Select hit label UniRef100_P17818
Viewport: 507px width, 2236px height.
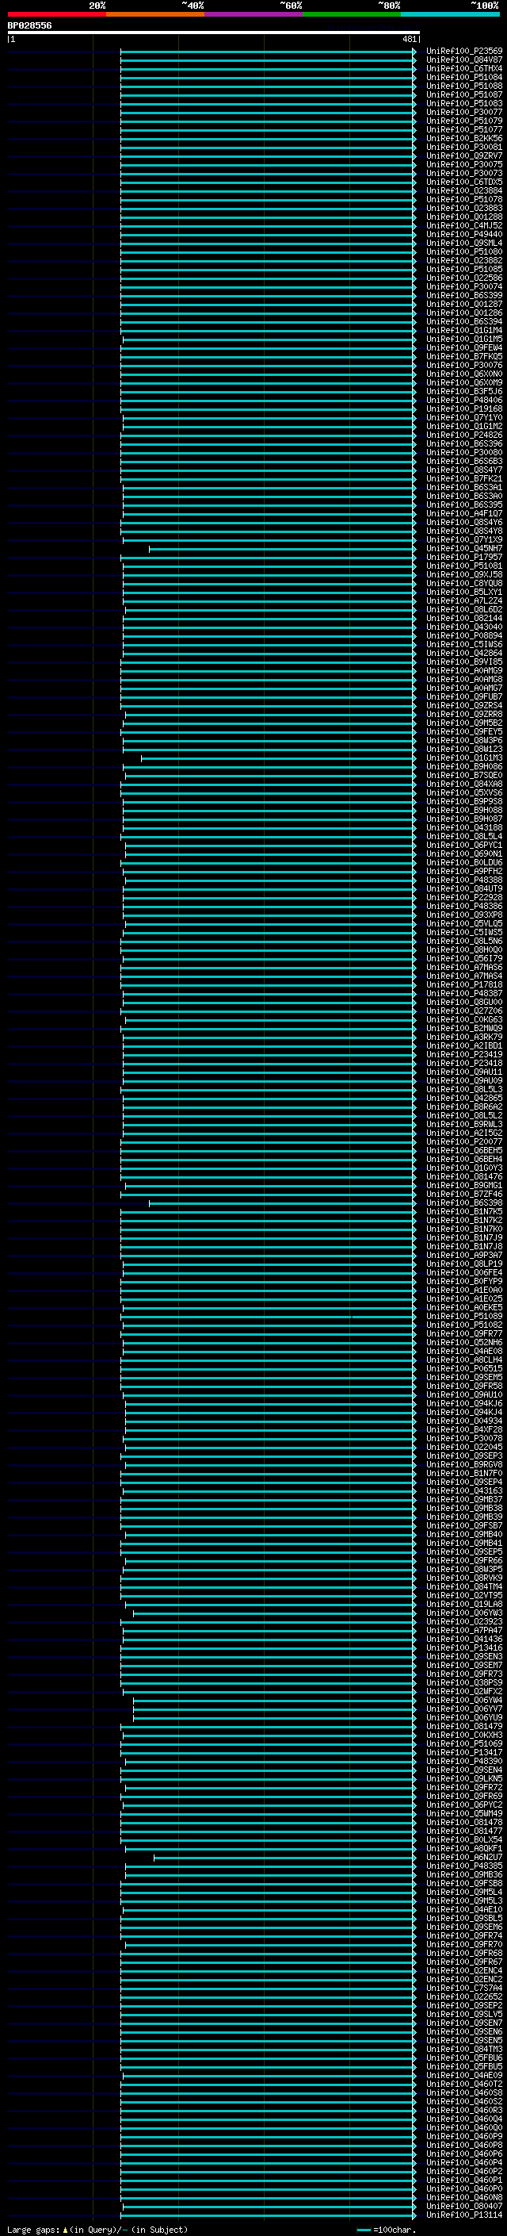[464, 985]
